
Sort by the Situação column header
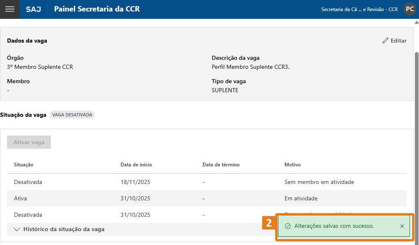23,165
